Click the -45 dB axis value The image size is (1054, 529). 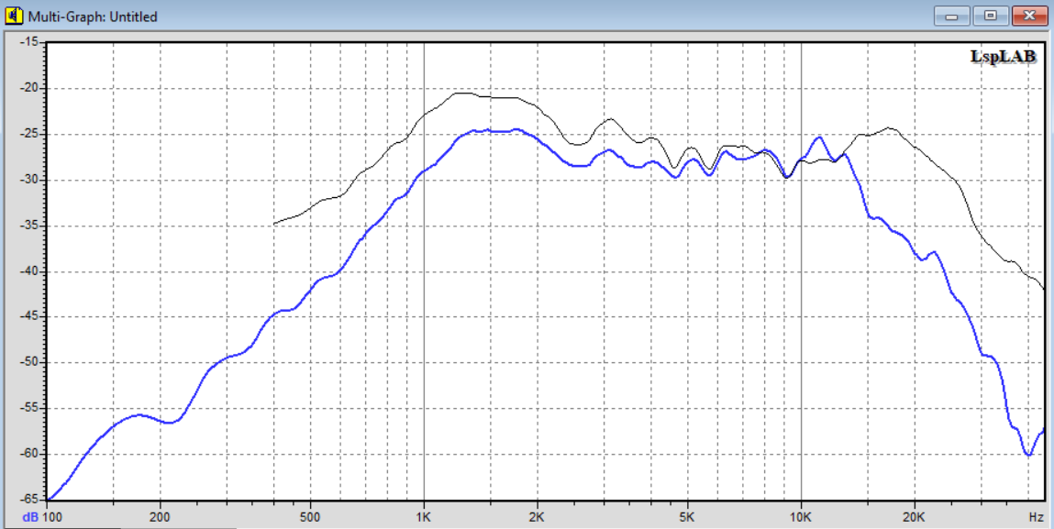pos(31,316)
